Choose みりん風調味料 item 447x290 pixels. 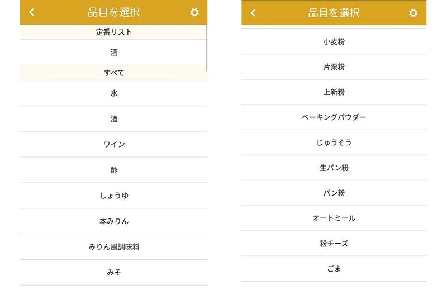coord(114,246)
